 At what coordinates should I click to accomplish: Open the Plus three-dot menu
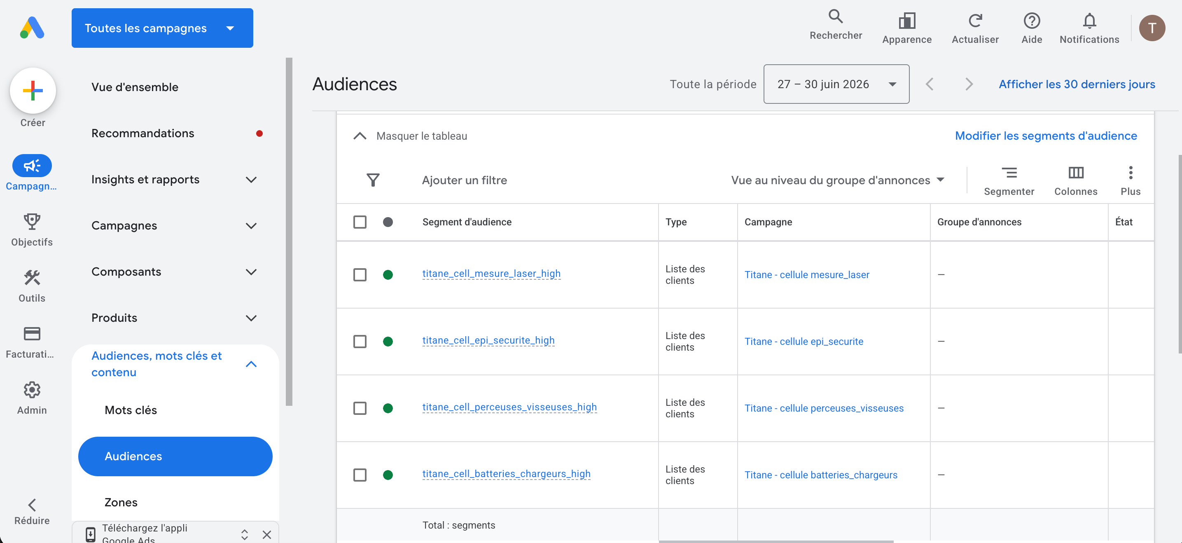pos(1131,173)
